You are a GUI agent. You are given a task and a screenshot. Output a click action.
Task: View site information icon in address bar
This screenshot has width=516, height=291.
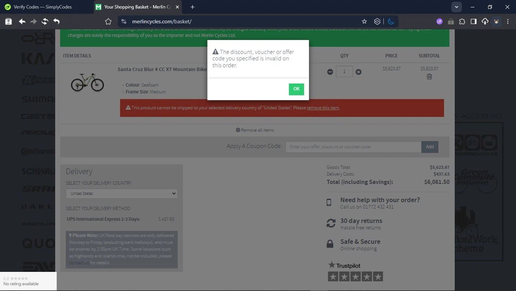pyautogui.click(x=124, y=22)
